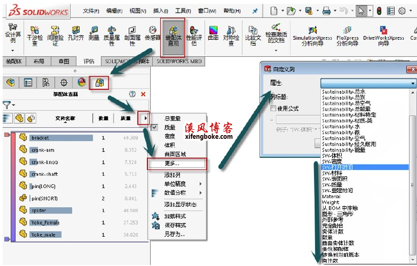Expand column options arrow next to 质量
This screenshot has width=417, height=266.
pyautogui.click(x=145, y=118)
